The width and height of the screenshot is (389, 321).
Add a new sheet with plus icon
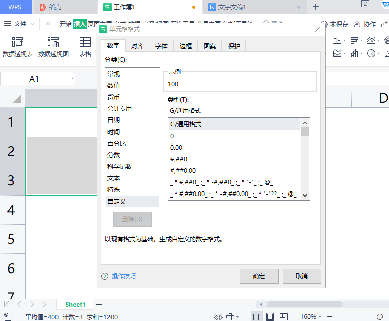pyautogui.click(x=99, y=304)
